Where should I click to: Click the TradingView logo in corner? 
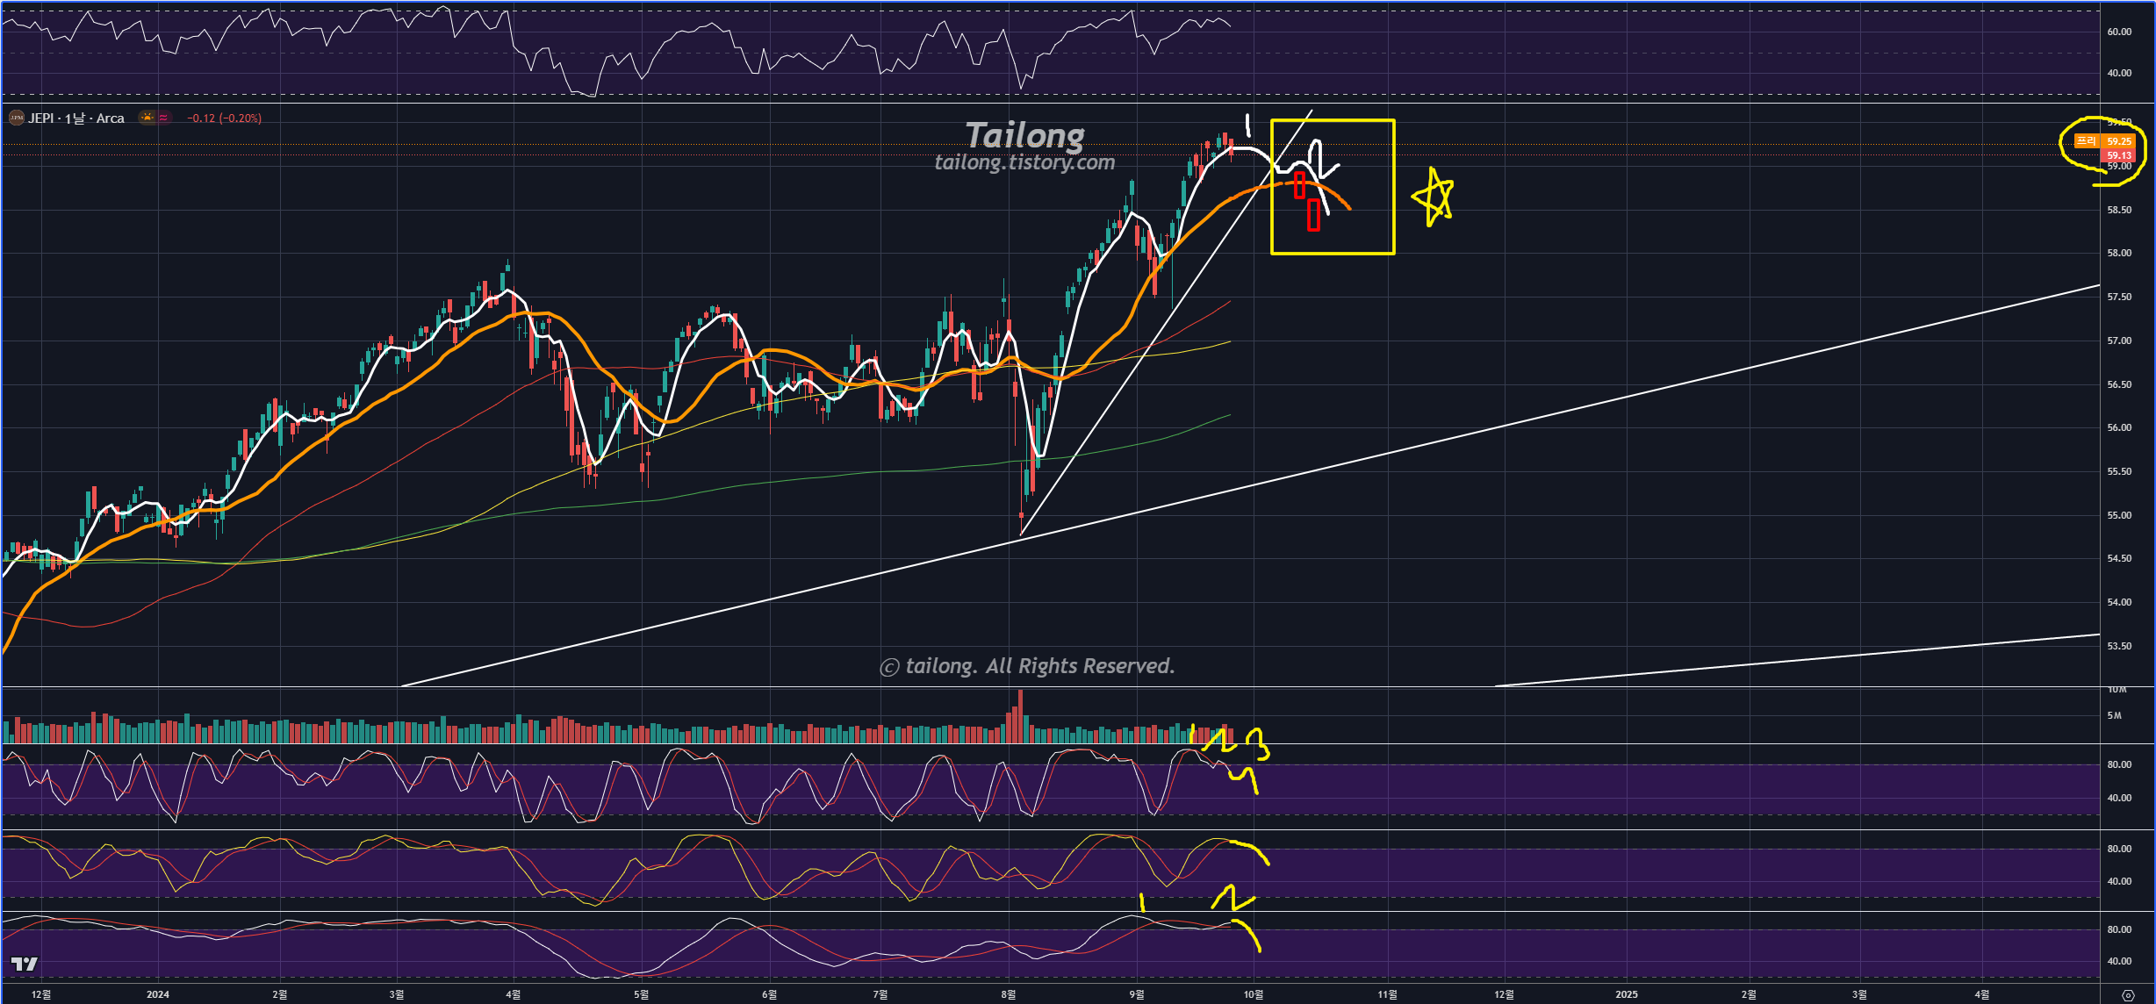click(25, 964)
